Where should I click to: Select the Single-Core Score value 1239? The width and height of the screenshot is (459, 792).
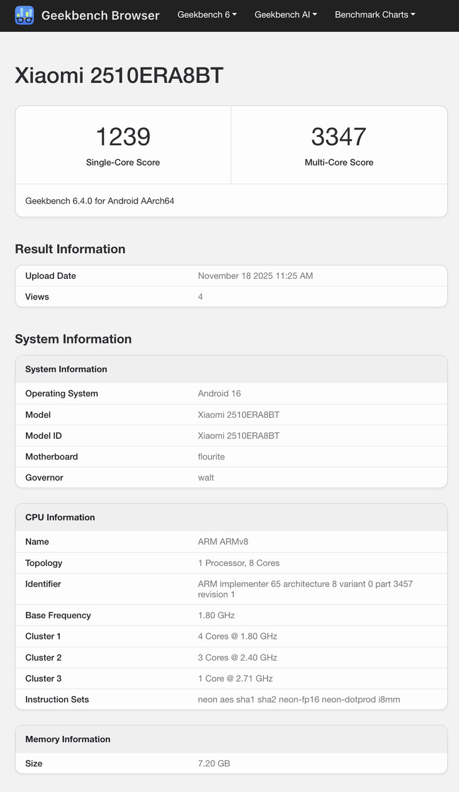(123, 136)
